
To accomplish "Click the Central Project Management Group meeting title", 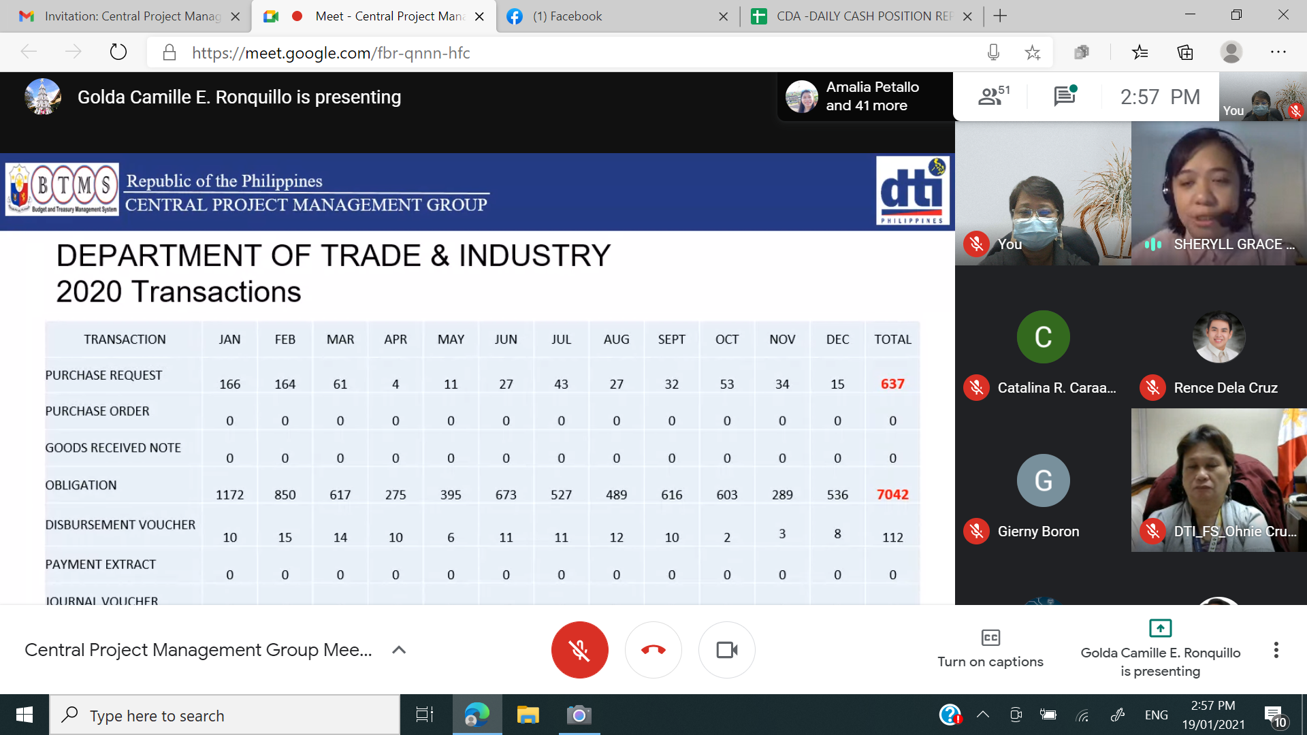I will click(x=198, y=650).
